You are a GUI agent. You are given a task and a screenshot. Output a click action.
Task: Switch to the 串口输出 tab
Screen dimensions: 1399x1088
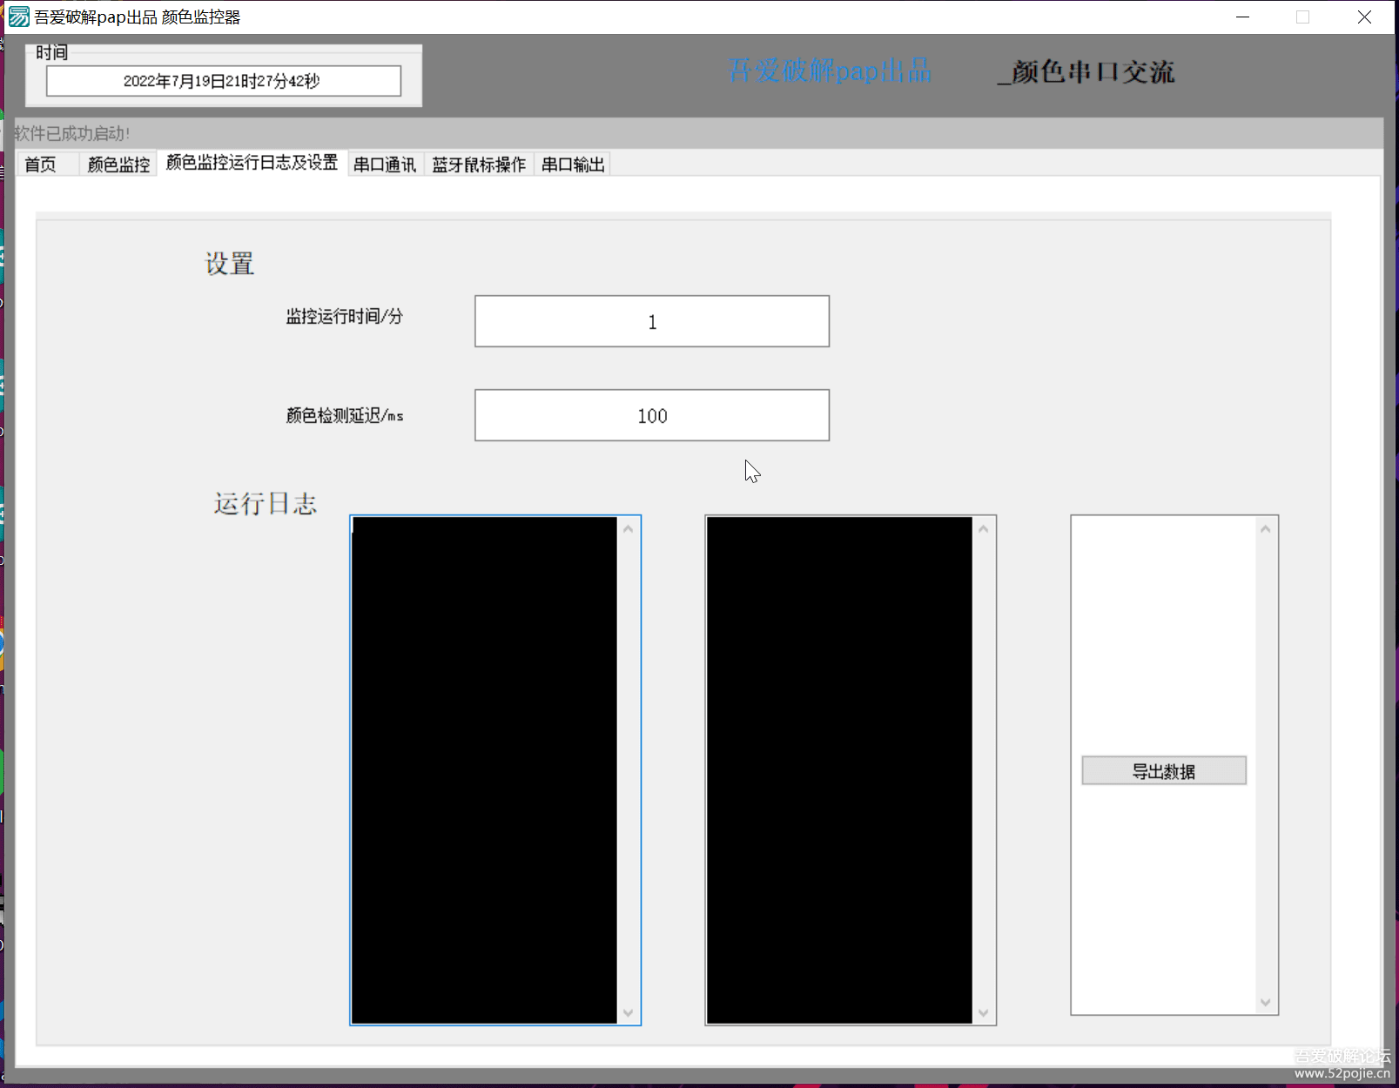coord(573,165)
